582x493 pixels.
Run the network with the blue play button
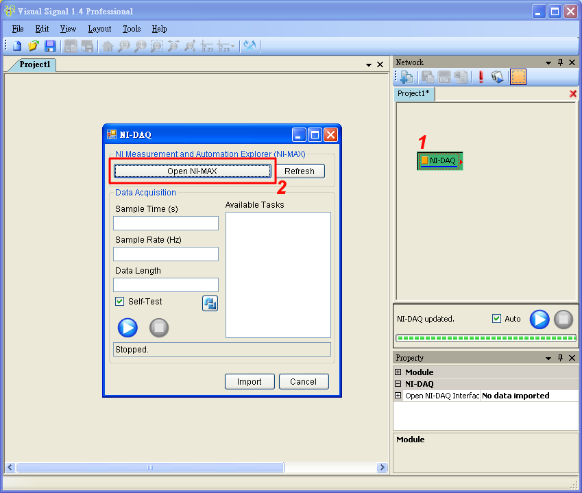click(x=539, y=320)
